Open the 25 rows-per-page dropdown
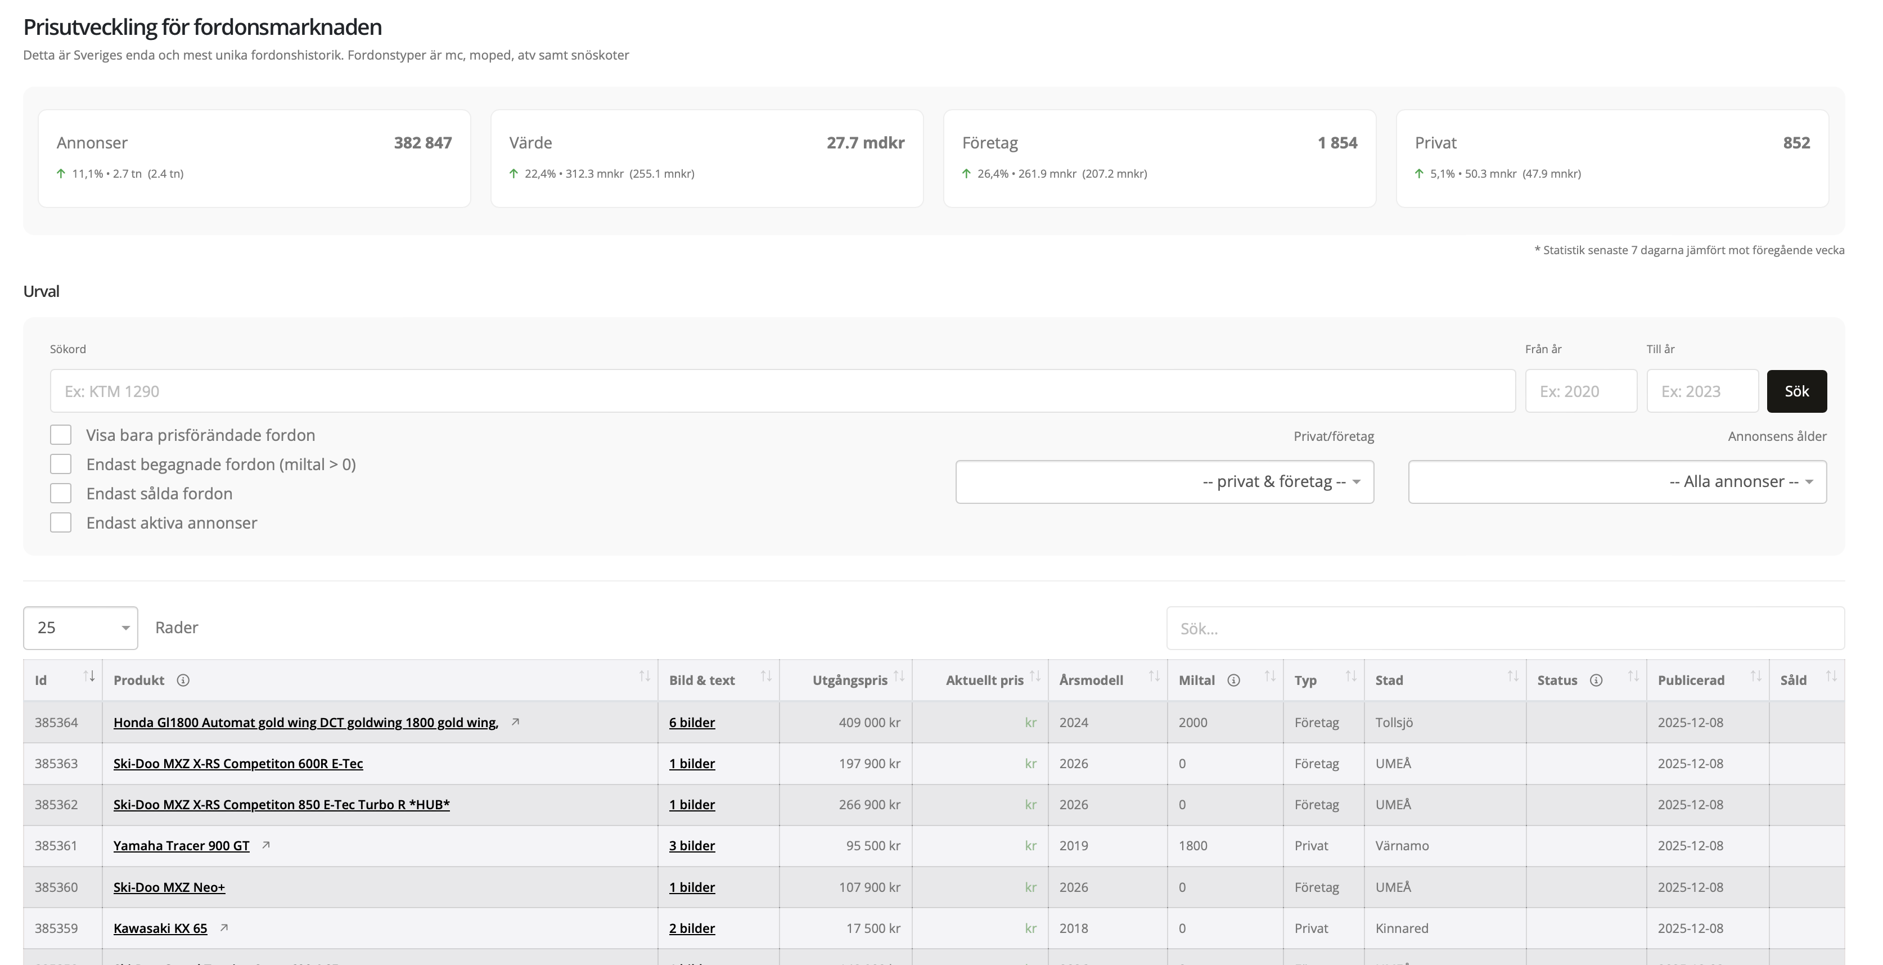1883x965 pixels. pos(80,628)
